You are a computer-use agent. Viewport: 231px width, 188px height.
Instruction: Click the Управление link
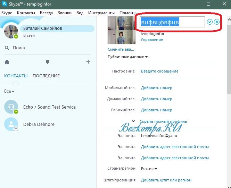152,40
